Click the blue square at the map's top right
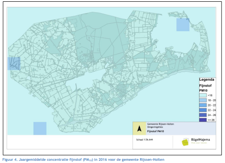The height and width of the screenshot is (163, 225). tap(183, 25)
